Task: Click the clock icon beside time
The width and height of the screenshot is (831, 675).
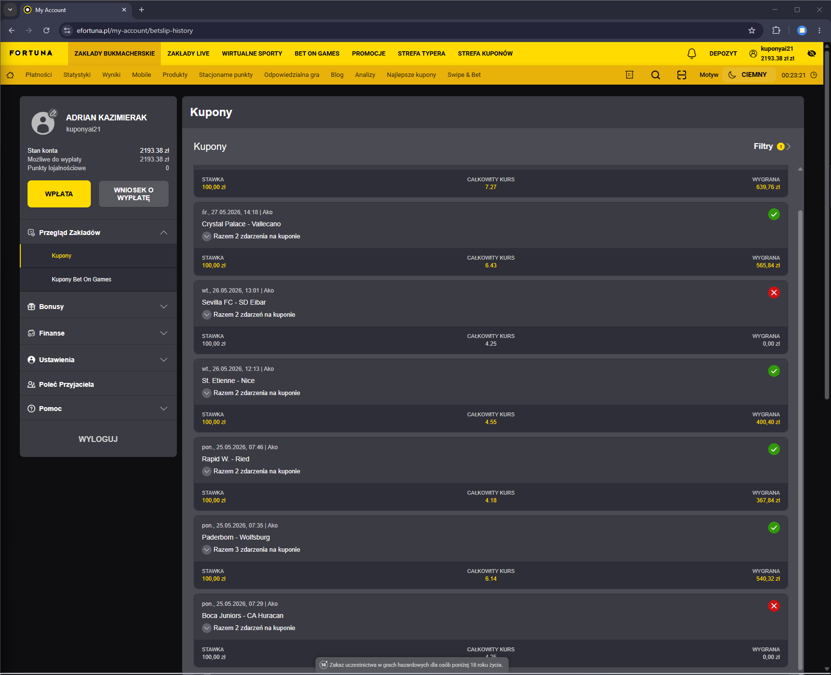Action: point(814,75)
